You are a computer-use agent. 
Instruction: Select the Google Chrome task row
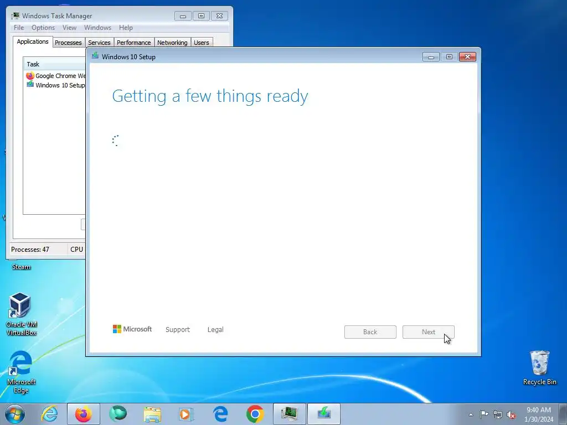click(55, 76)
